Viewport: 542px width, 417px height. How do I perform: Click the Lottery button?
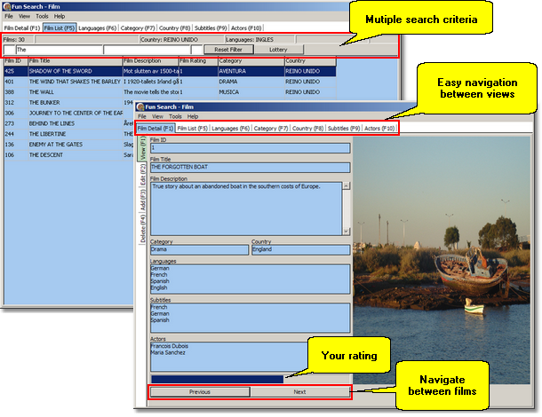(x=278, y=50)
